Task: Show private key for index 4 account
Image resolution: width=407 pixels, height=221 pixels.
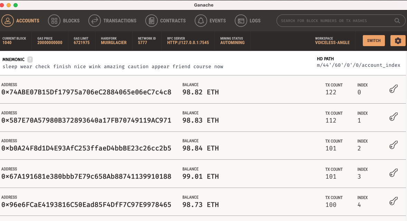Action: [394, 201]
